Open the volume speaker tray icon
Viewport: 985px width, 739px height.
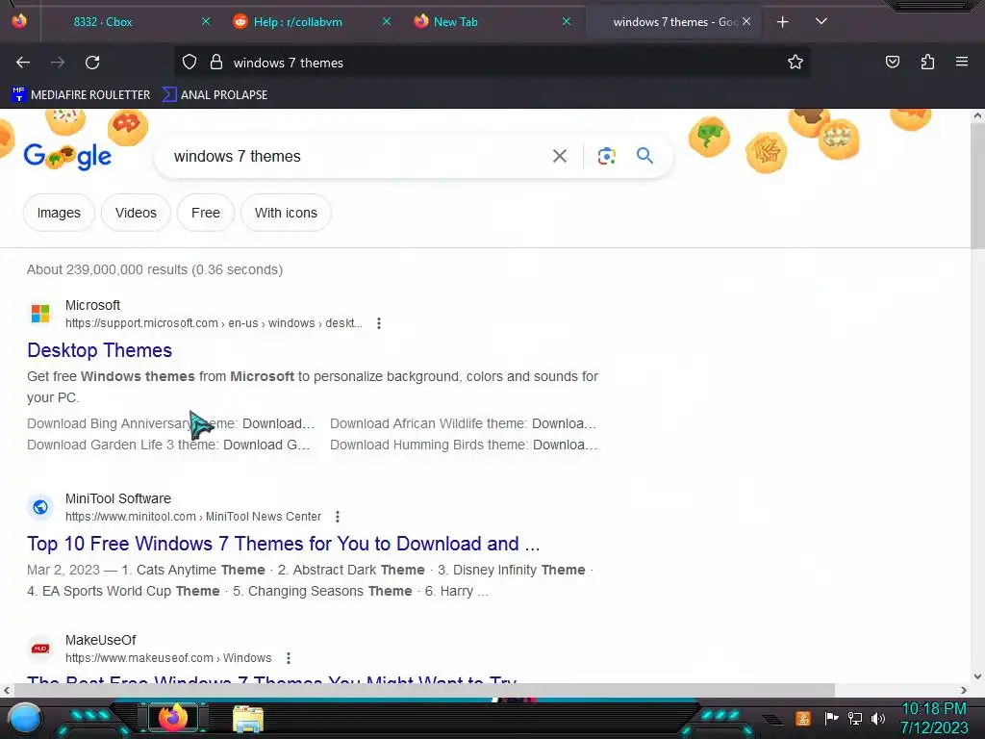coord(878,718)
